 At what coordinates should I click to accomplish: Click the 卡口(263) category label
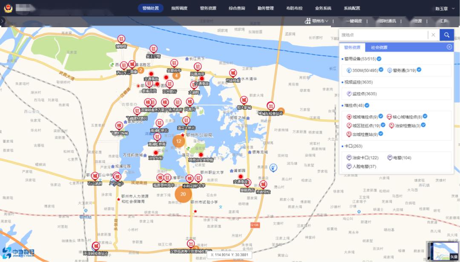353,146
